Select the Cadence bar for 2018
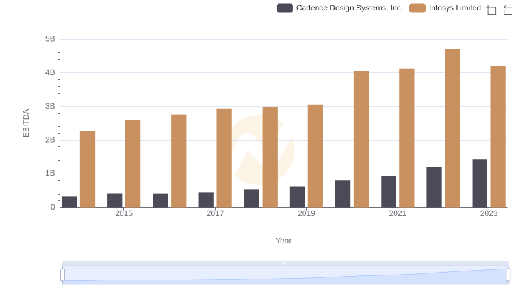520x300 pixels. [x=252, y=198]
